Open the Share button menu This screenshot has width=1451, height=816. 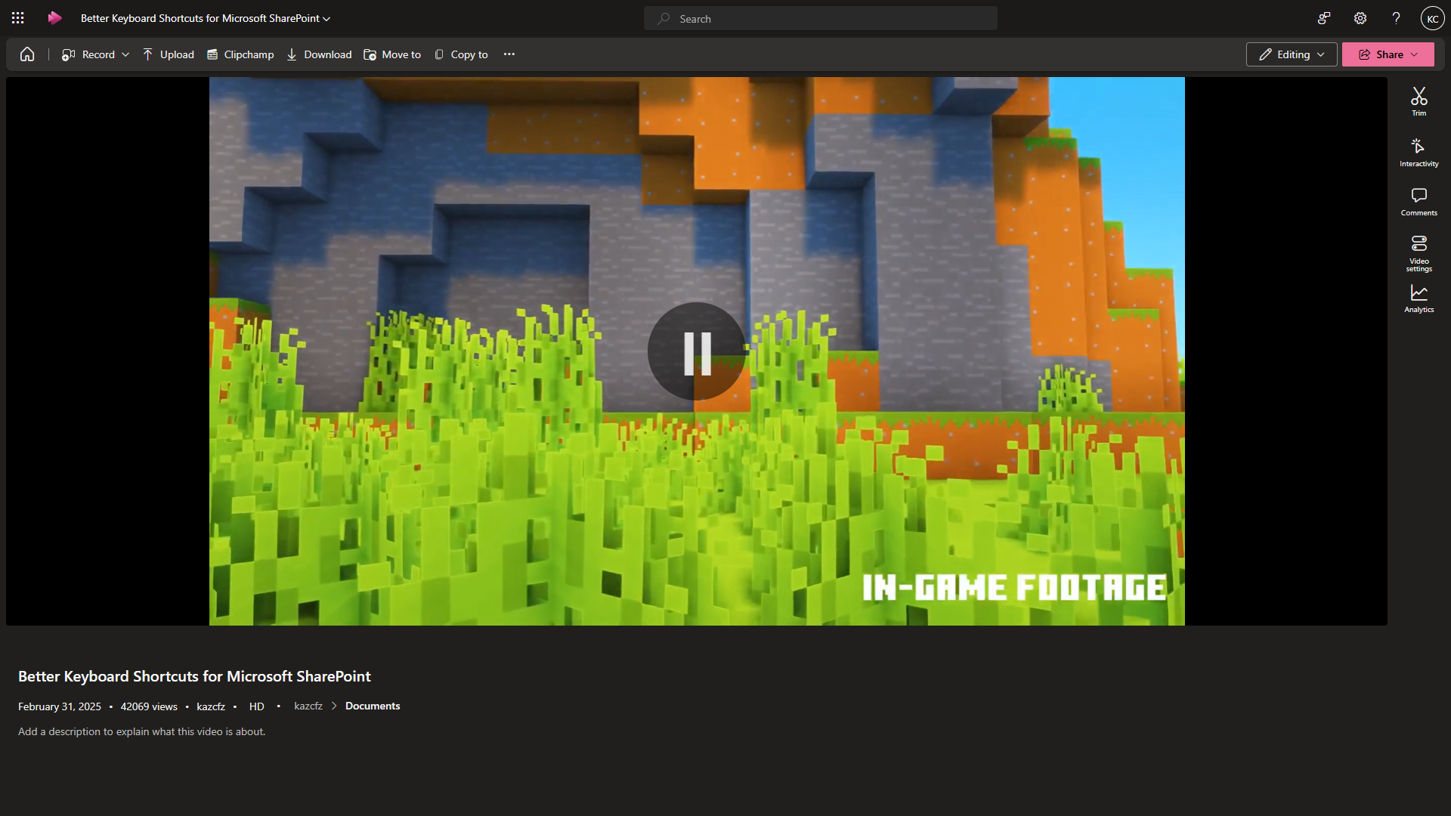1388,54
